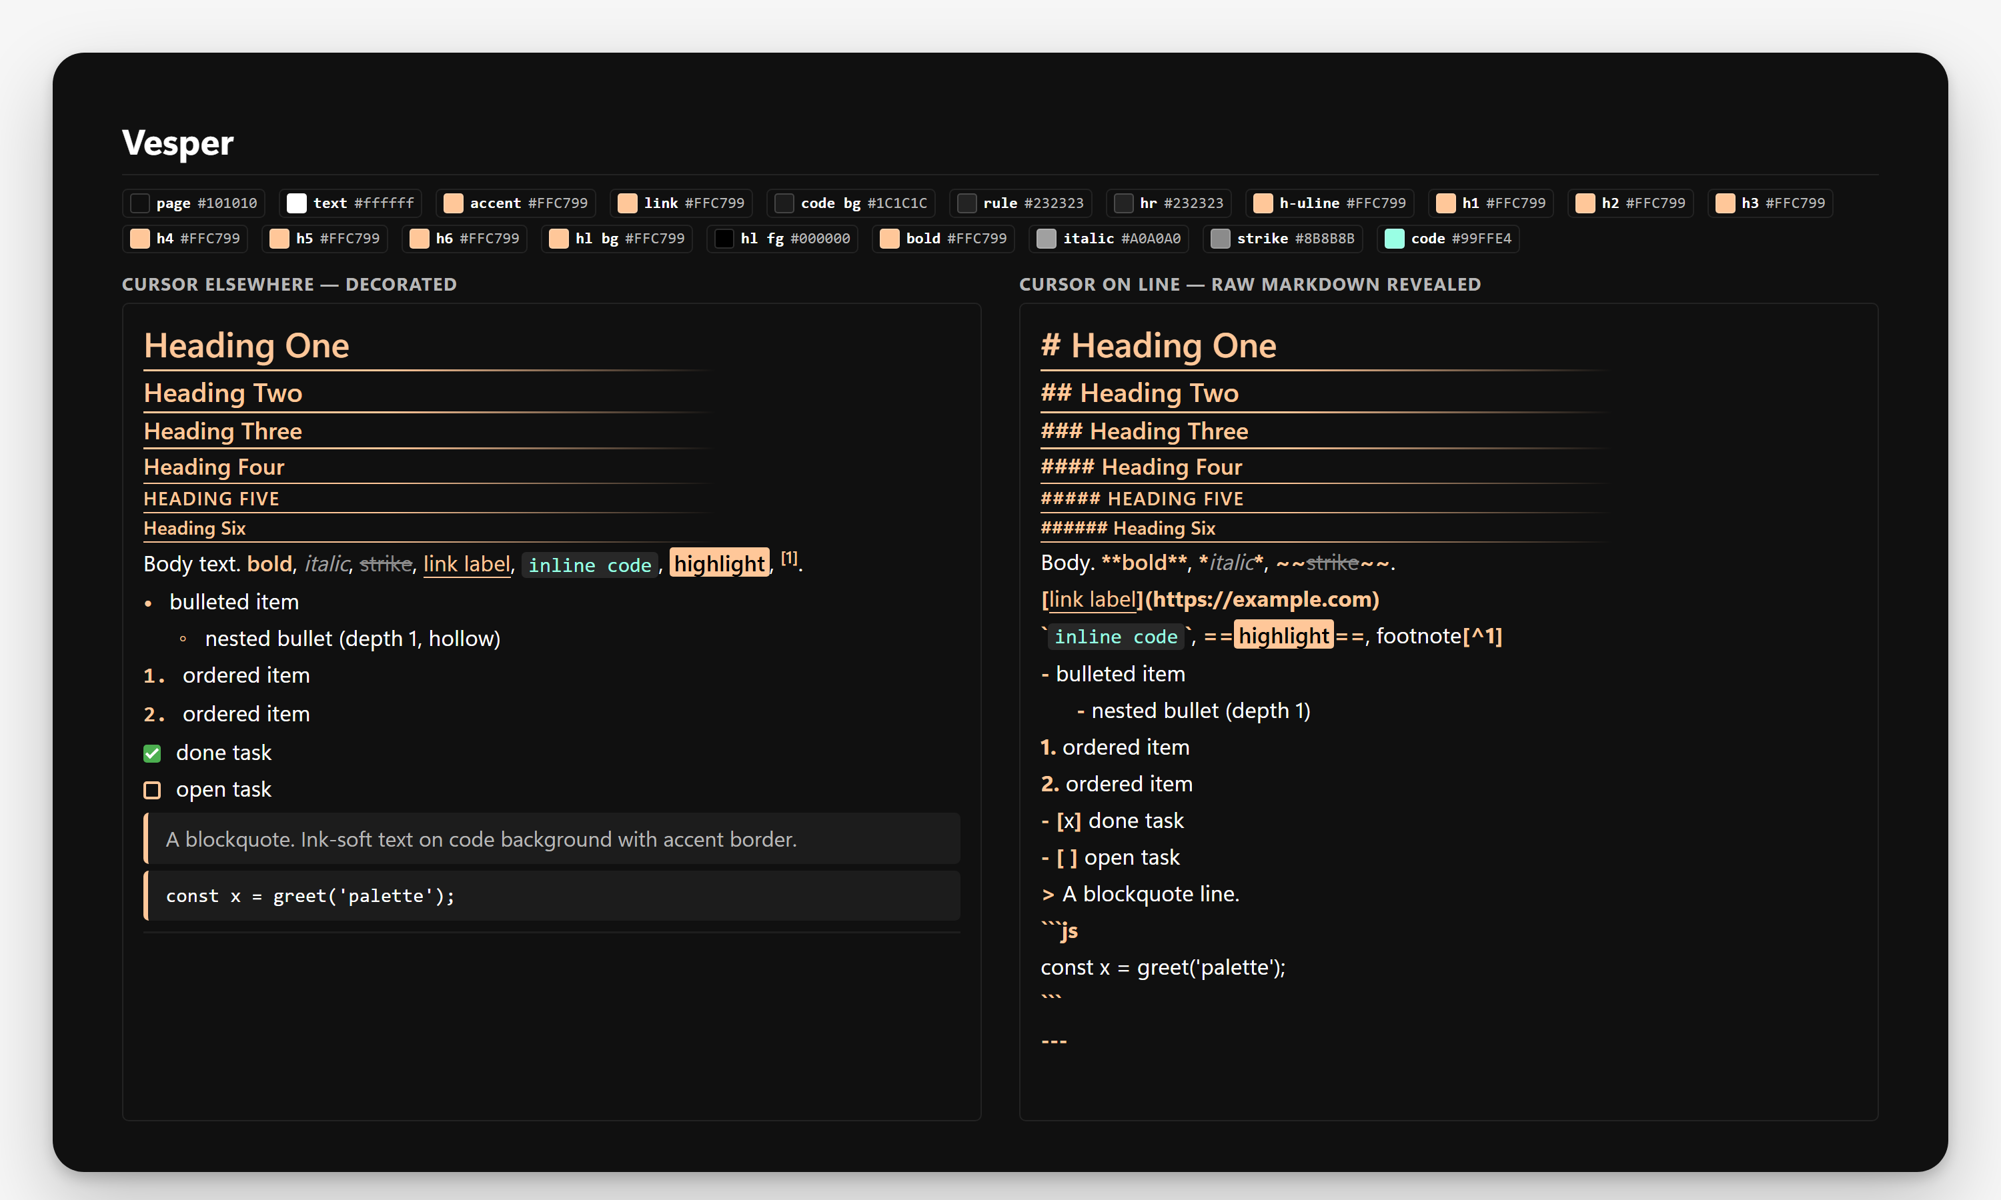The width and height of the screenshot is (2001, 1200).
Task: Click the decorated highlight word
Action: [720, 563]
